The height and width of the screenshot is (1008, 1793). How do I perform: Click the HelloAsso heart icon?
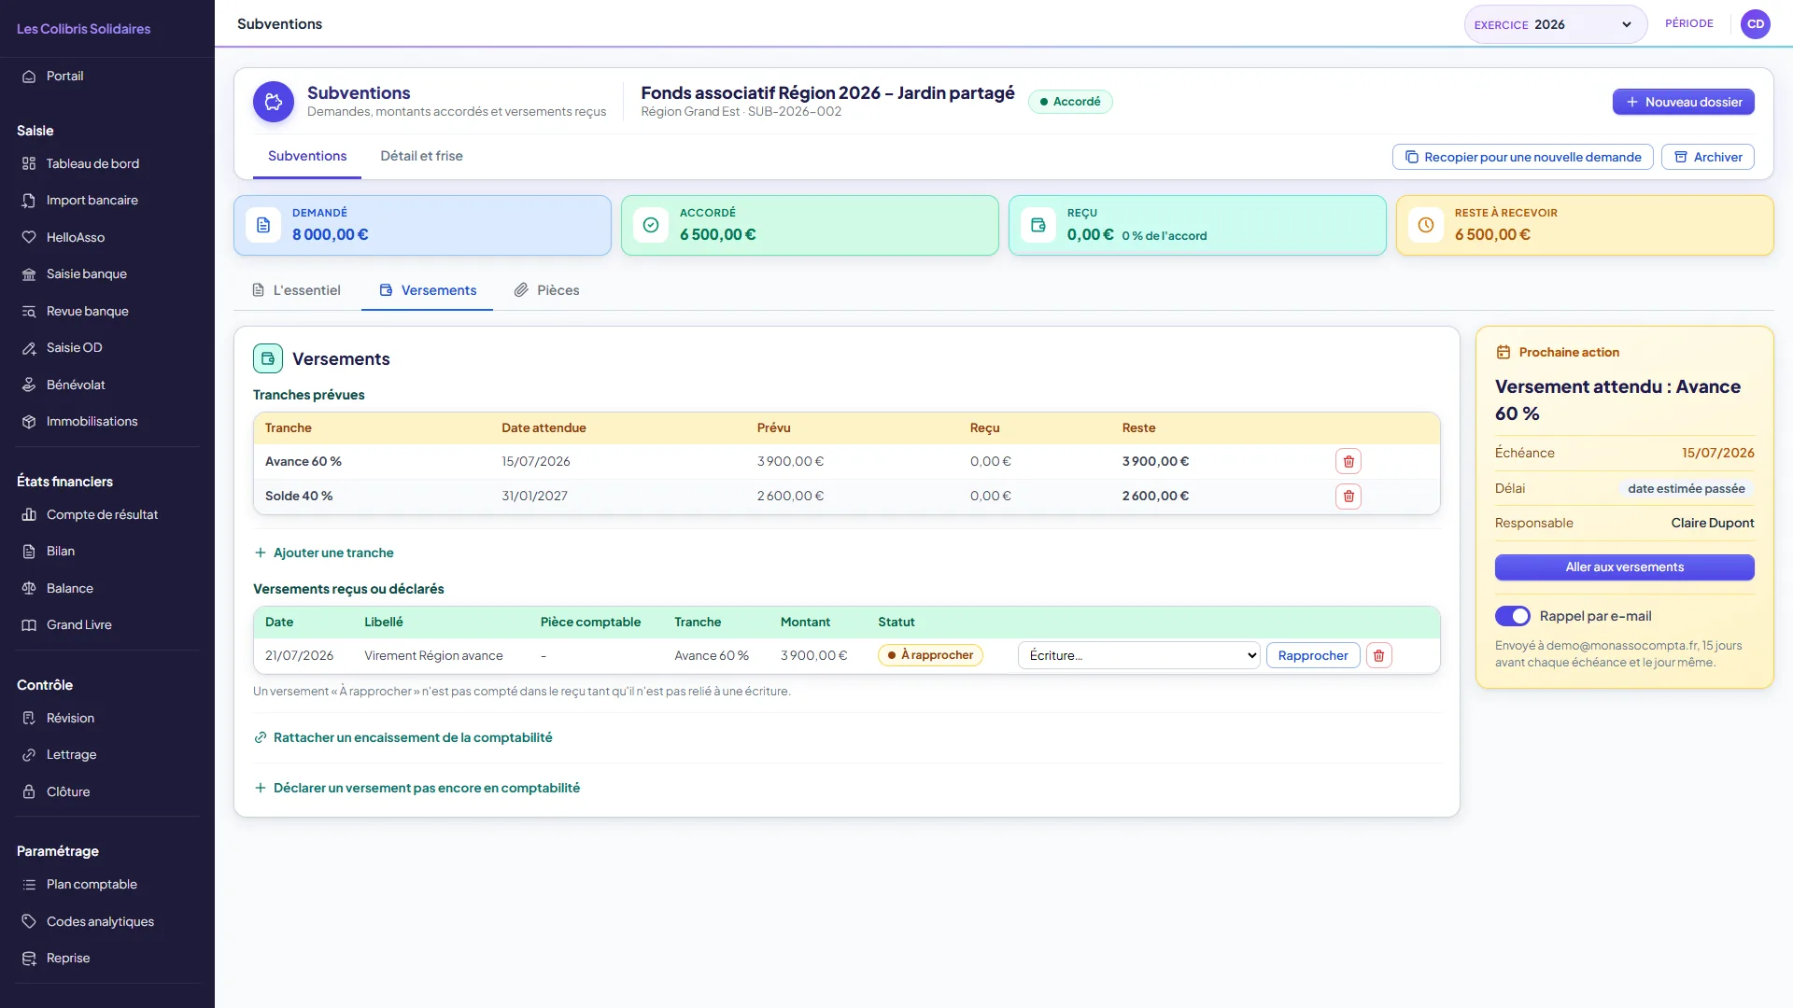pos(29,238)
